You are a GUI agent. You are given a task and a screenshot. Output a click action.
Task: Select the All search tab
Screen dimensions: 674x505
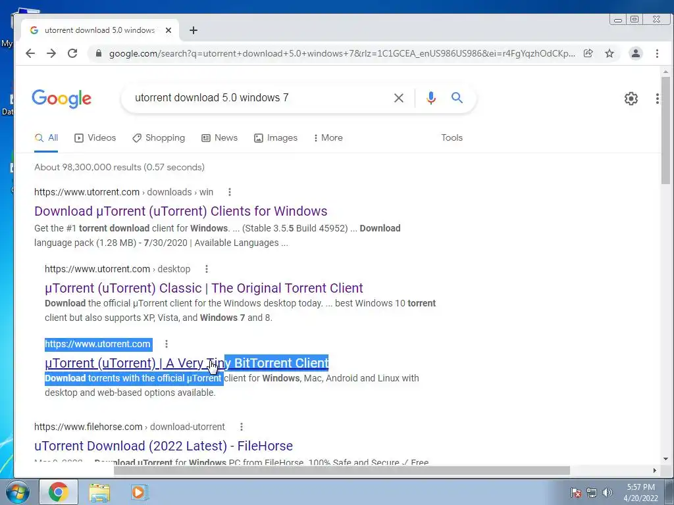(x=47, y=138)
